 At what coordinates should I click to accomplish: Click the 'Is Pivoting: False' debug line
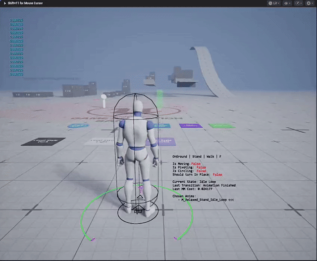[189, 167]
